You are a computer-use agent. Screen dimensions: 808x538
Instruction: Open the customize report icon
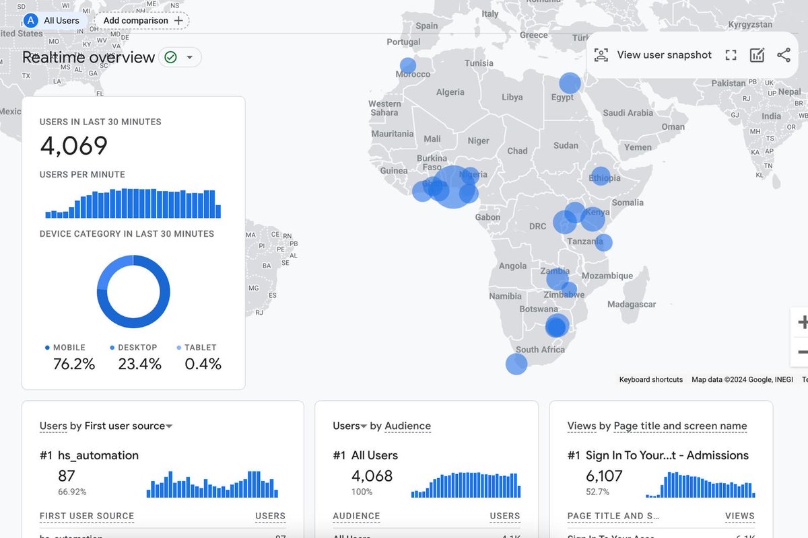[757, 55]
